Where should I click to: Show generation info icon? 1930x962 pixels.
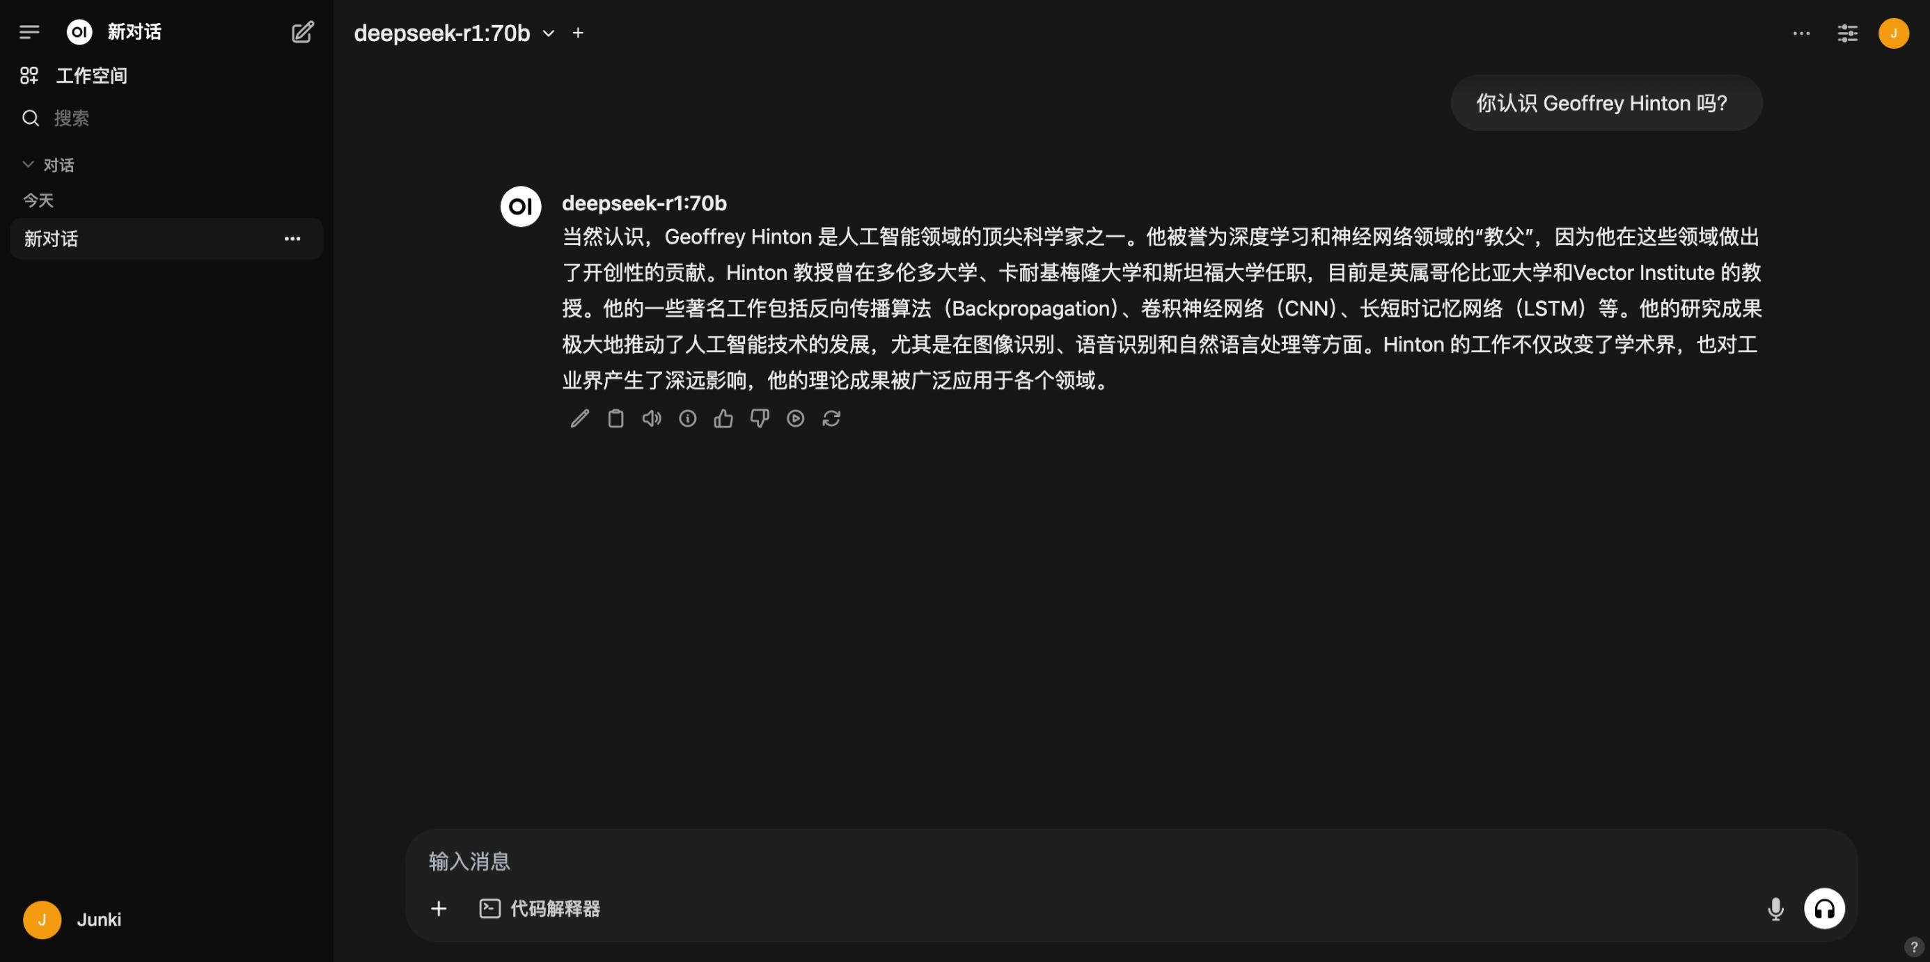tap(687, 418)
